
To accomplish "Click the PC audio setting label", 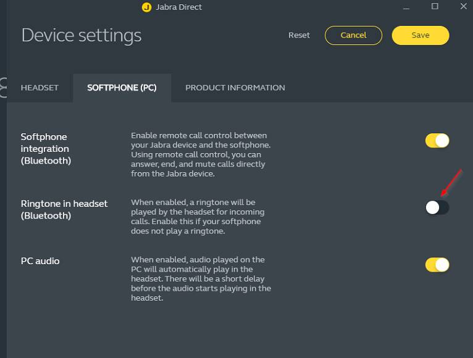I will 40,261.
